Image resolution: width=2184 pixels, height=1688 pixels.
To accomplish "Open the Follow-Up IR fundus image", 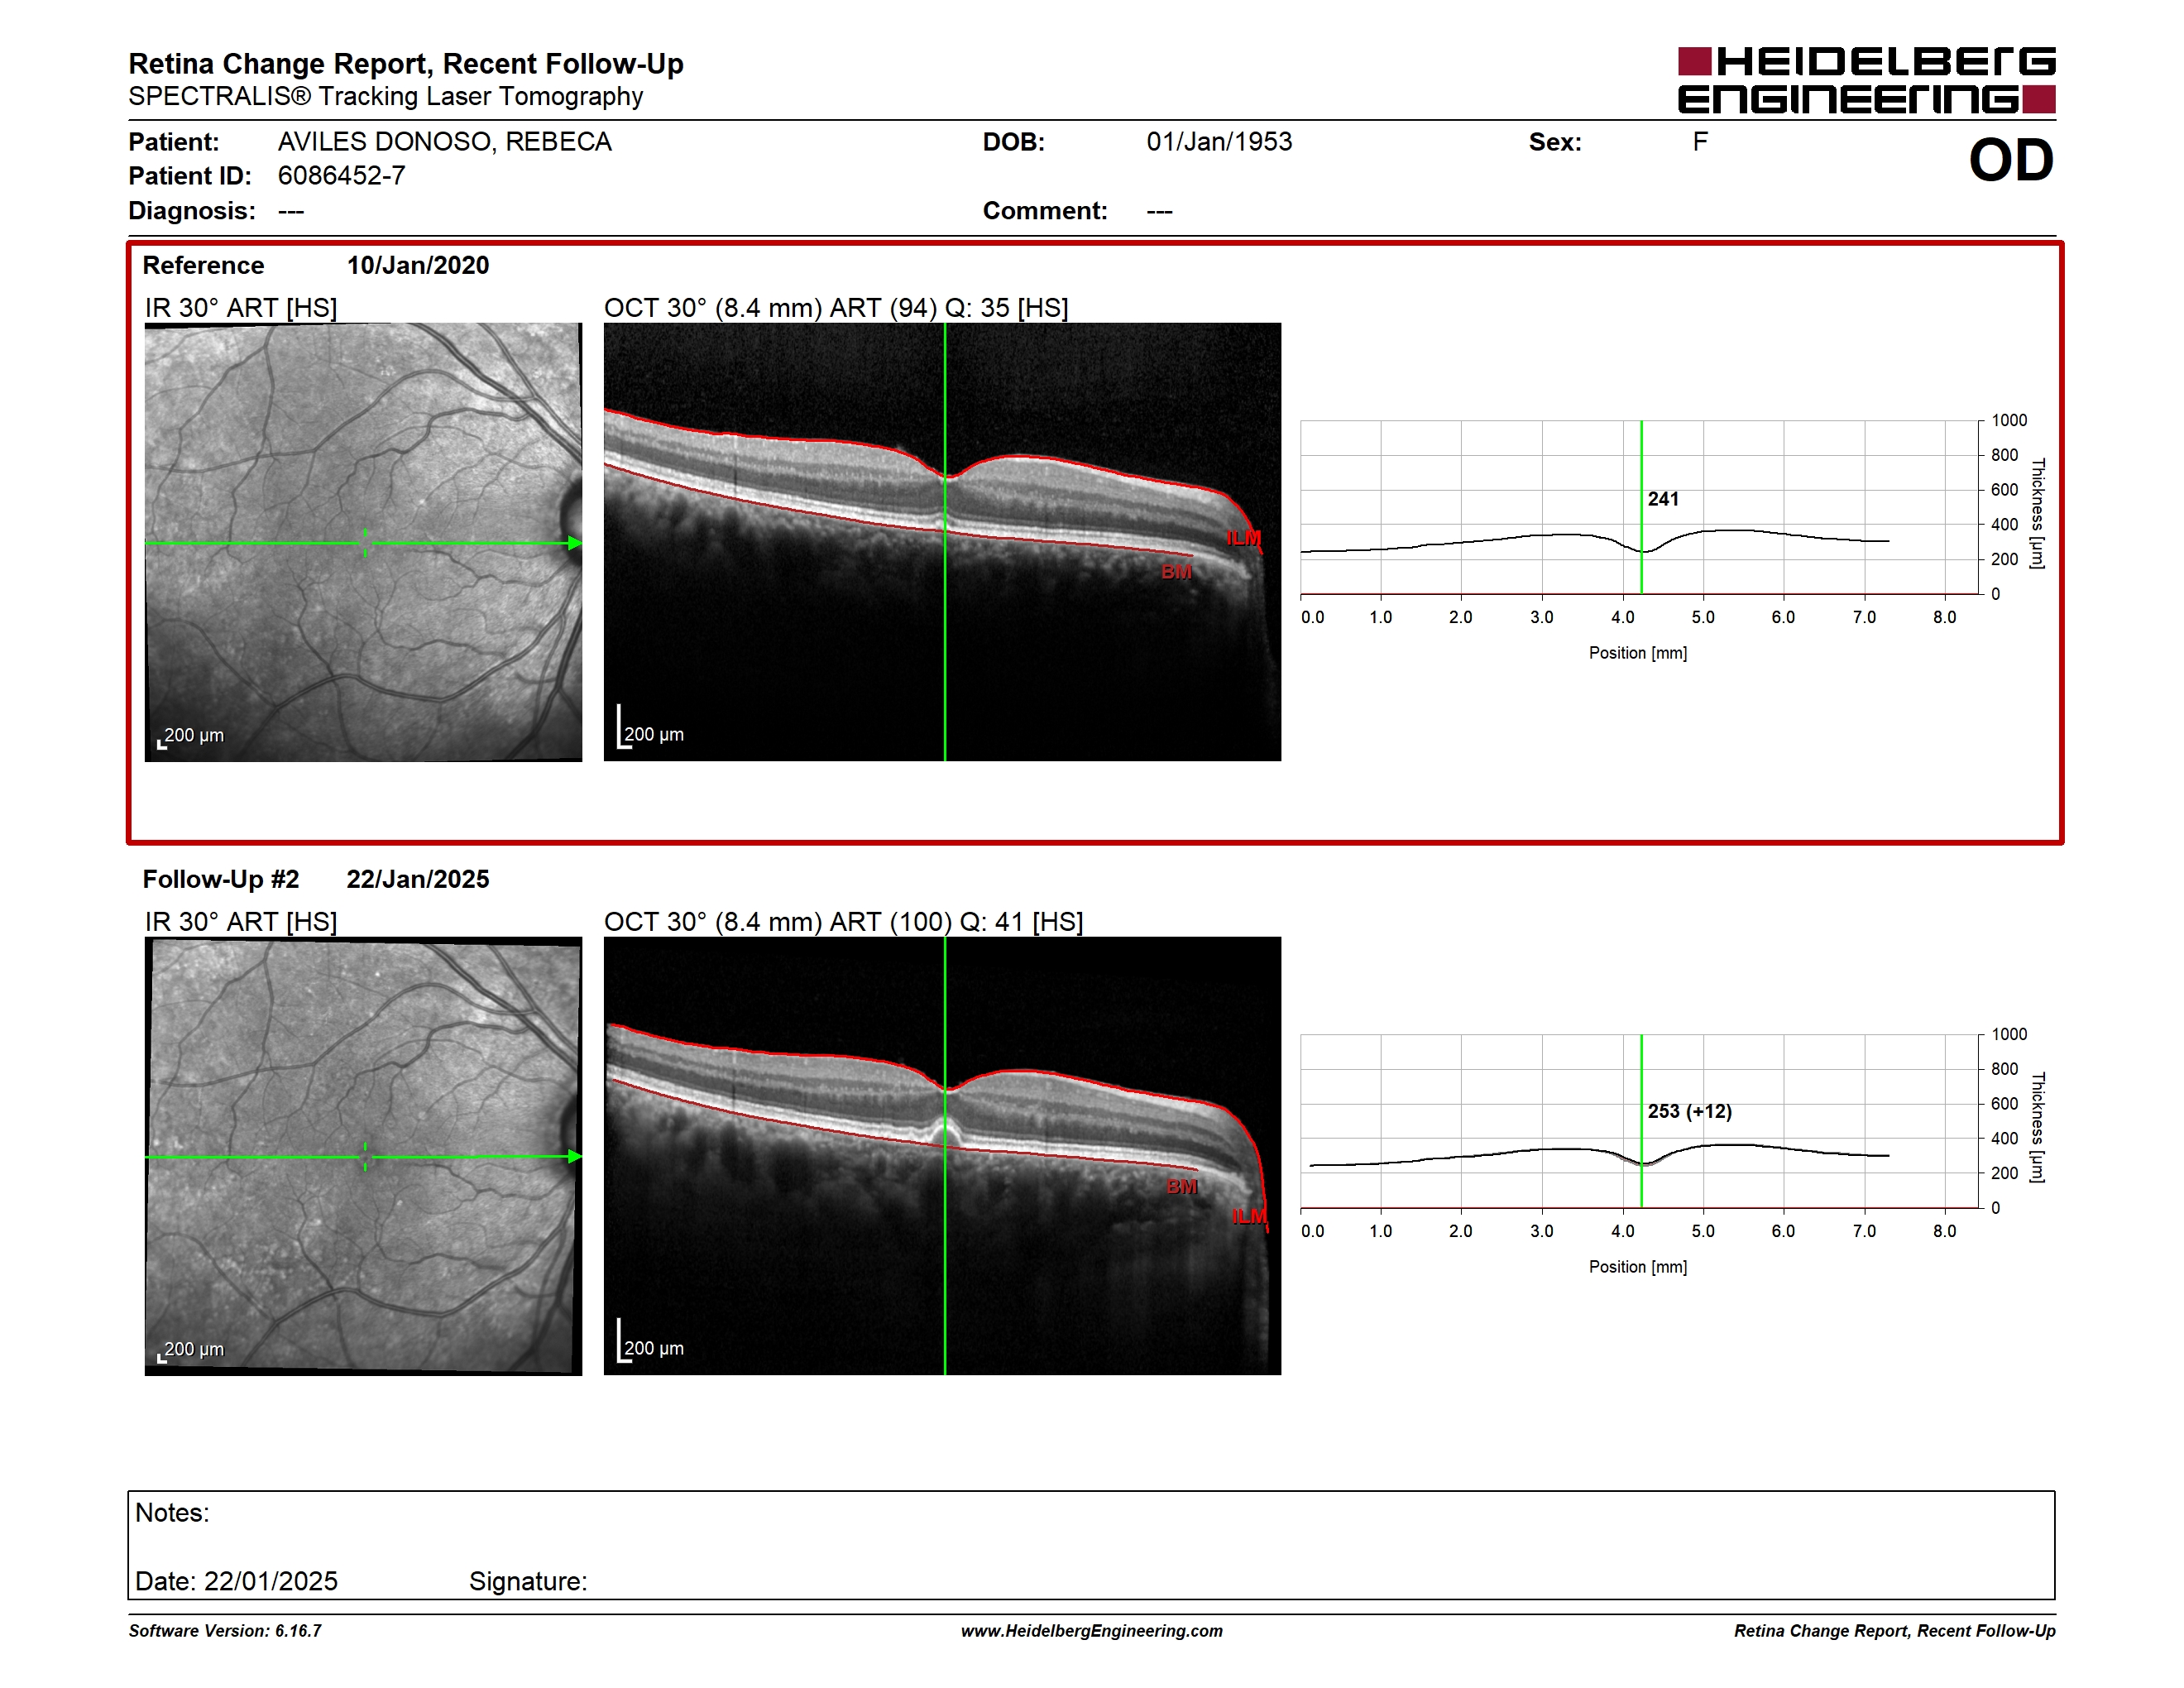I will click(363, 1156).
